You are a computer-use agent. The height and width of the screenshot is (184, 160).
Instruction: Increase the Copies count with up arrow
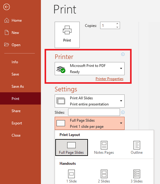click(117, 24)
